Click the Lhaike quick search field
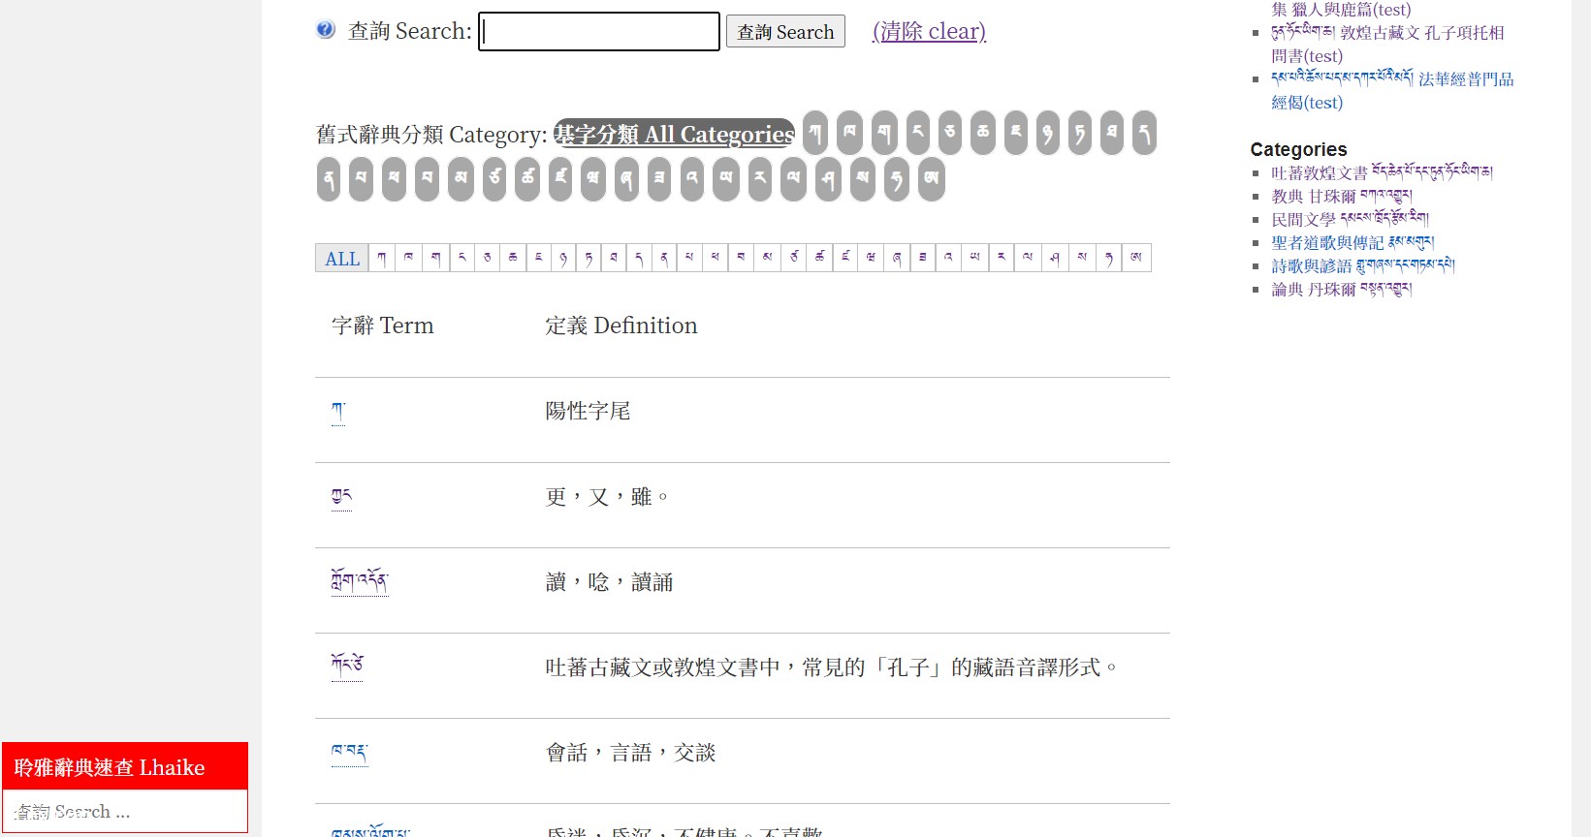The height and width of the screenshot is (837, 1591). [125, 812]
